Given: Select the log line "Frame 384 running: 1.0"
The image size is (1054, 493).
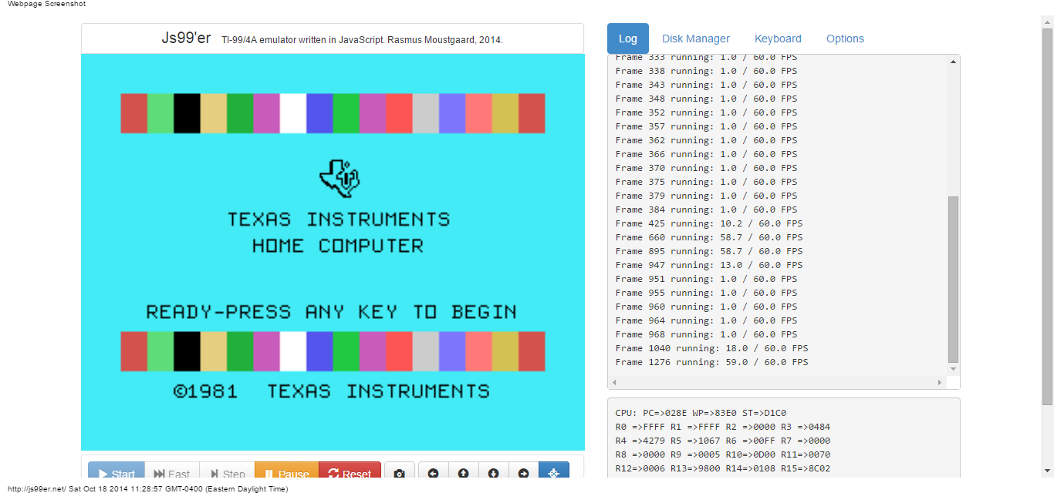Looking at the screenshot, I should point(706,210).
